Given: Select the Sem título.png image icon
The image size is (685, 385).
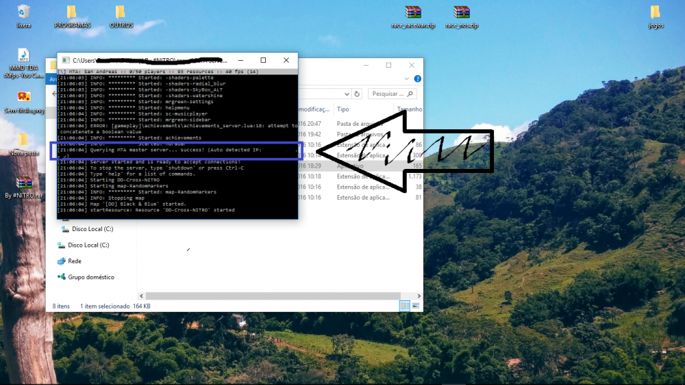Looking at the screenshot, I should click(x=23, y=97).
